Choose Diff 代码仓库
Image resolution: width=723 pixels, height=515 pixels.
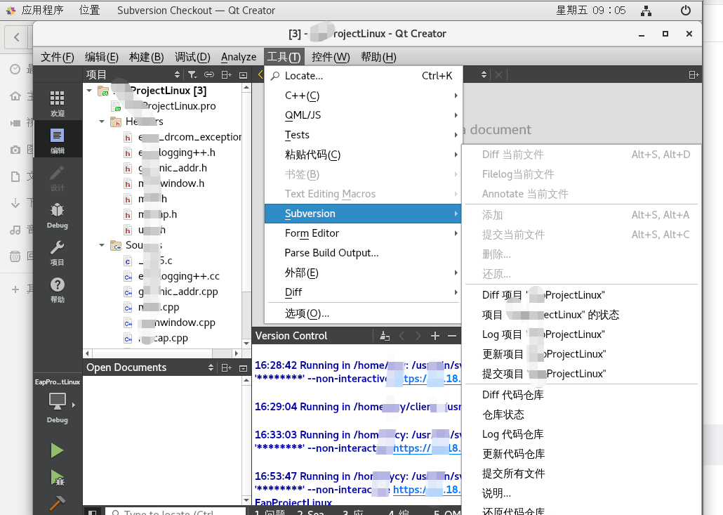coord(582,395)
